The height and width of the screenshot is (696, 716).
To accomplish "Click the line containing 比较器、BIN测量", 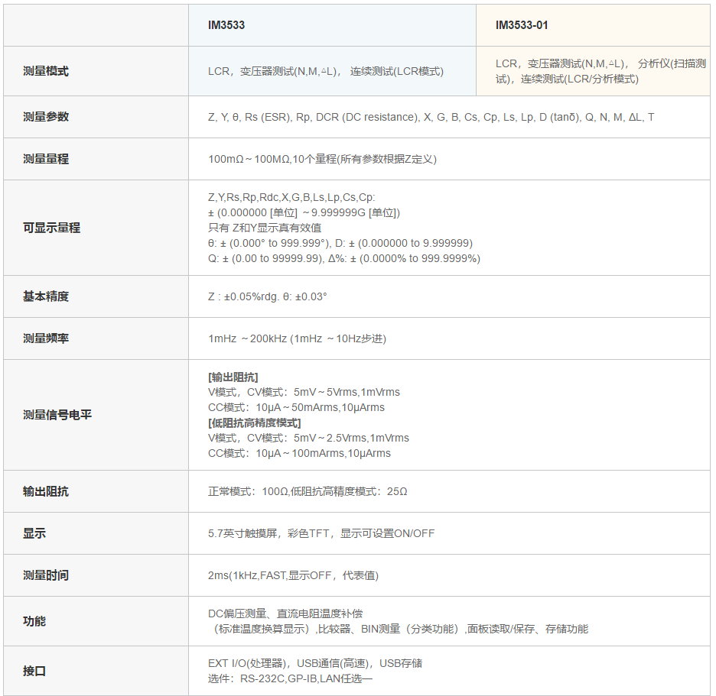I will coord(399,629).
